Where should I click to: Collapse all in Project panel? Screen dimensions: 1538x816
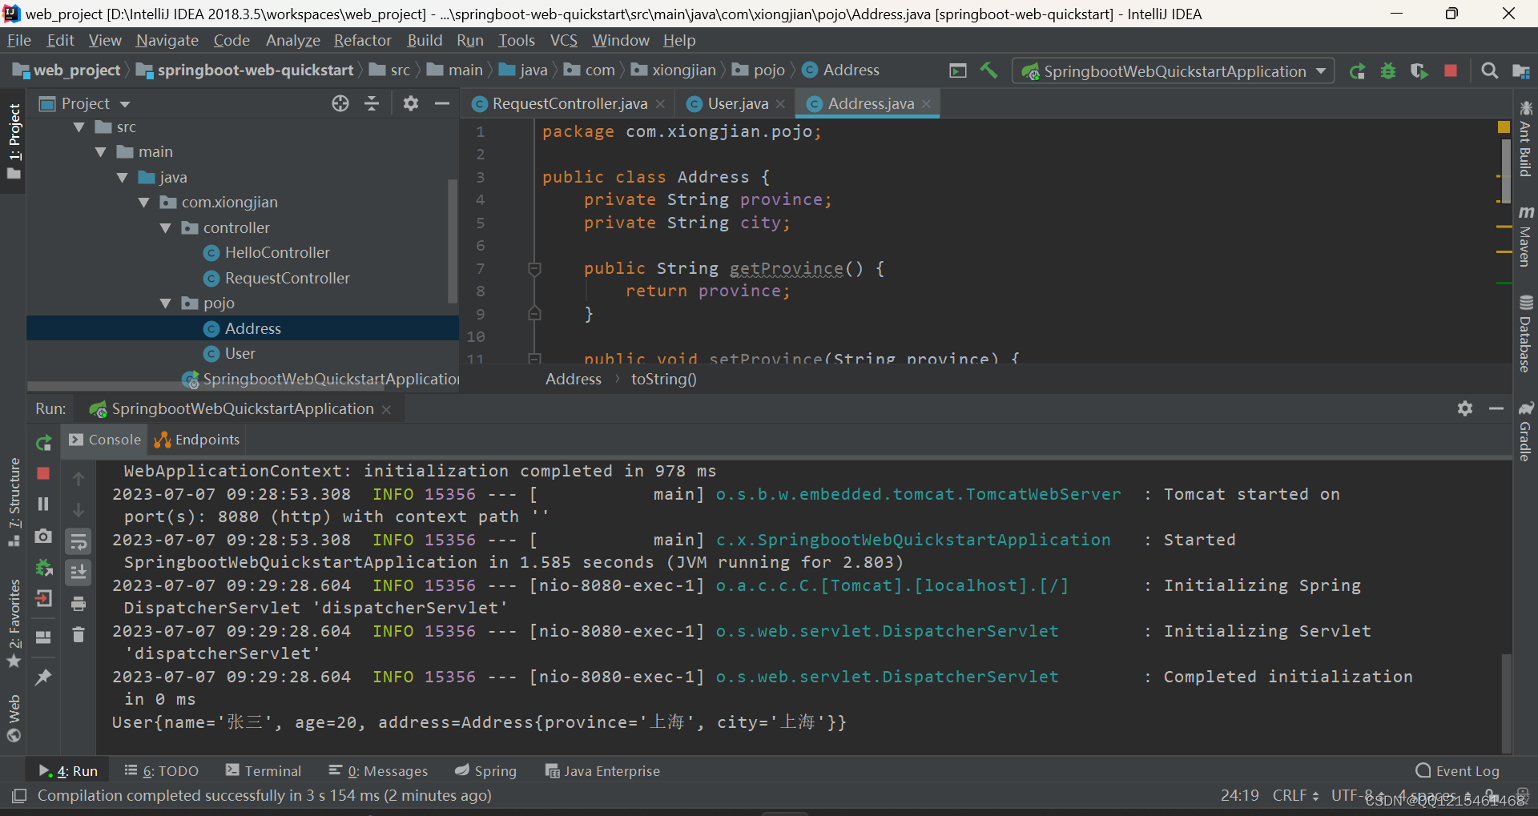coord(372,103)
